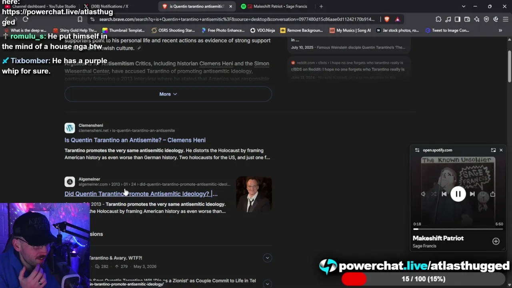This screenshot has width=512, height=288.
Task: Open the tab search dropdown arrow
Action: pyautogui.click(x=464, y=6)
